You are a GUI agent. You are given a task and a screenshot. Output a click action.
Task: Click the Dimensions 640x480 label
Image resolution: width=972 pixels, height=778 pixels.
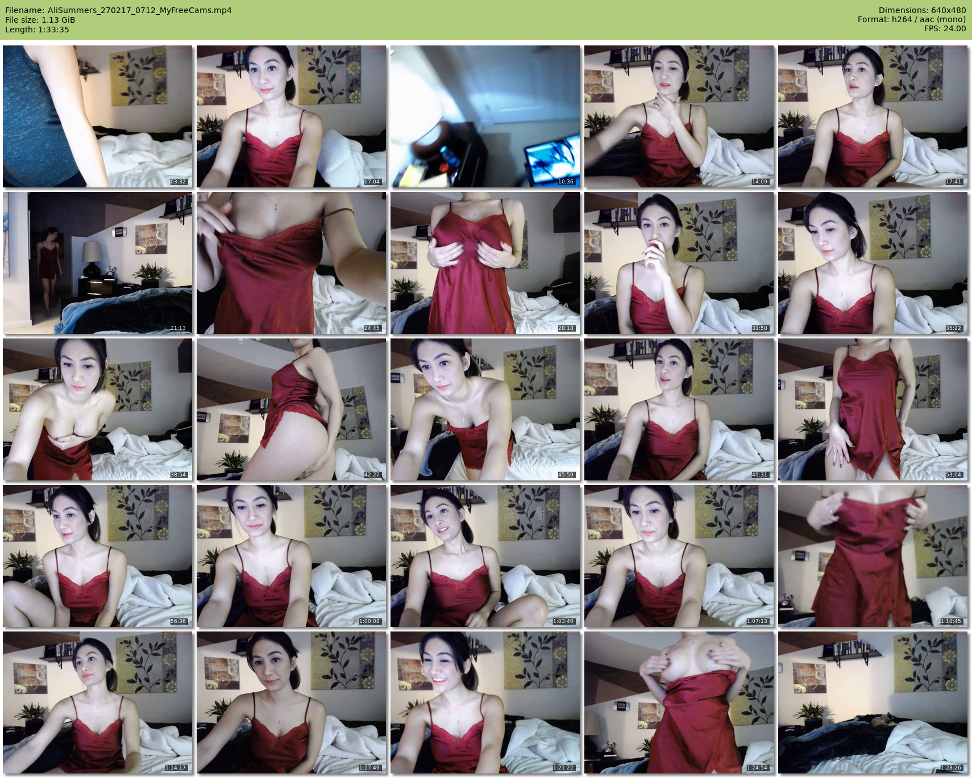coord(922,10)
